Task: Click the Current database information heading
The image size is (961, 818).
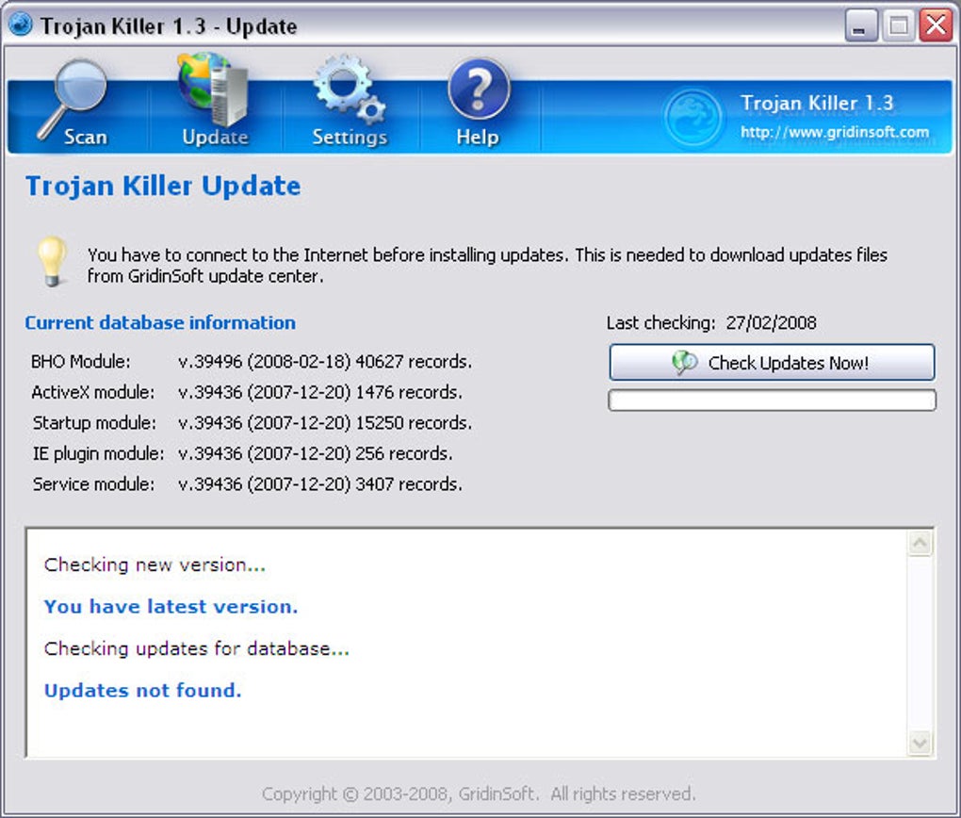Action: pos(160,322)
